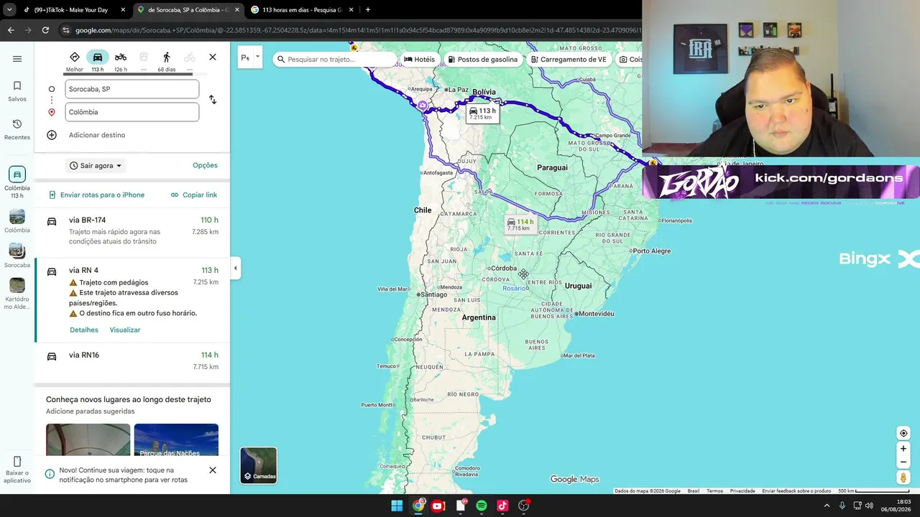
Task: Select the motorcycle mode, 126 h
Action: point(121,60)
